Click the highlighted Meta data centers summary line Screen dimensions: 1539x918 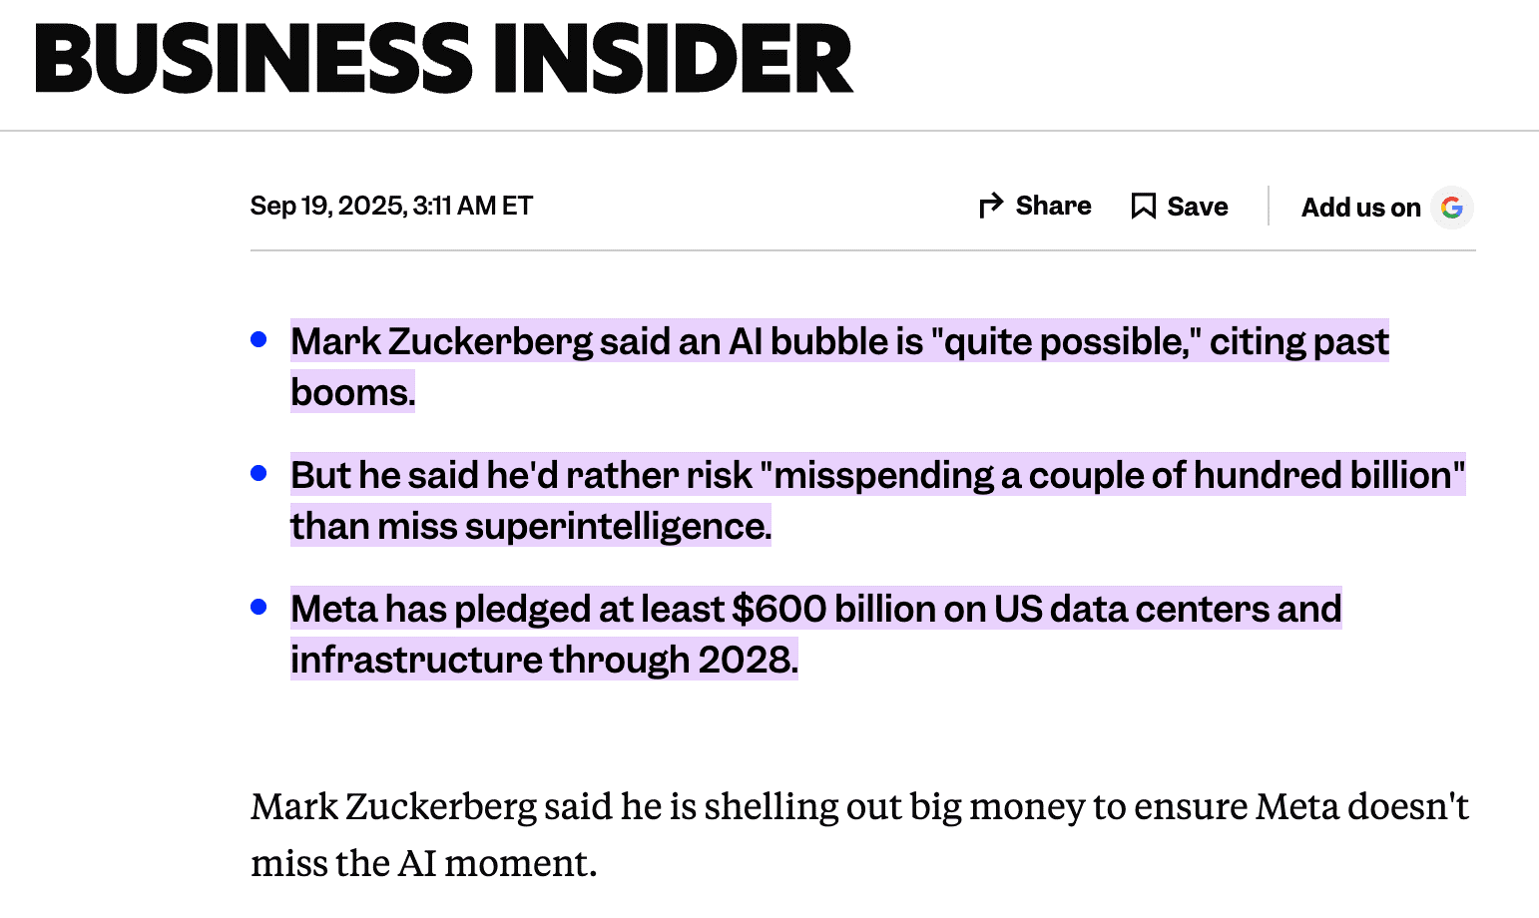[x=815, y=610]
